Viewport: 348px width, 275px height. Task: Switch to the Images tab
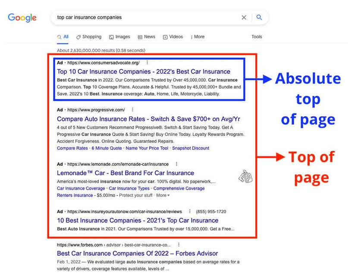pyautogui.click(x=119, y=37)
